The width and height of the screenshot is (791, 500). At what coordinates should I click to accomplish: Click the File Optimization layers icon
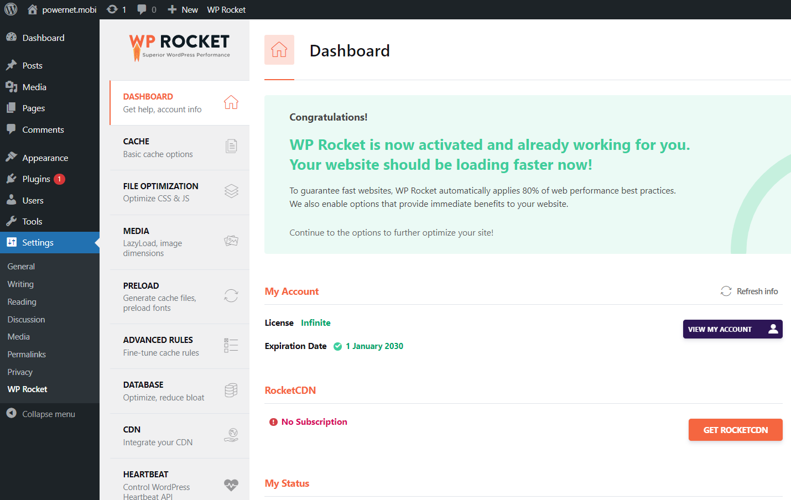[x=231, y=191]
